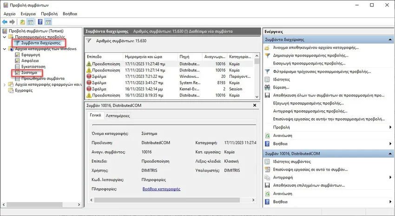Image resolution: width=395 pixels, height=216 pixels.
Task: Open submenu arrow of bottom Βοήθεια action
Action: coord(390,202)
